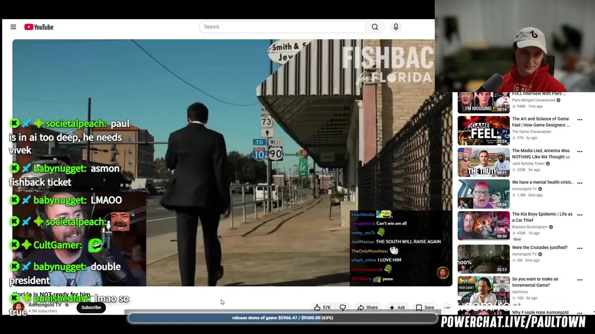Dislike the video with thumbs down
The image size is (595, 334).
[343, 308]
